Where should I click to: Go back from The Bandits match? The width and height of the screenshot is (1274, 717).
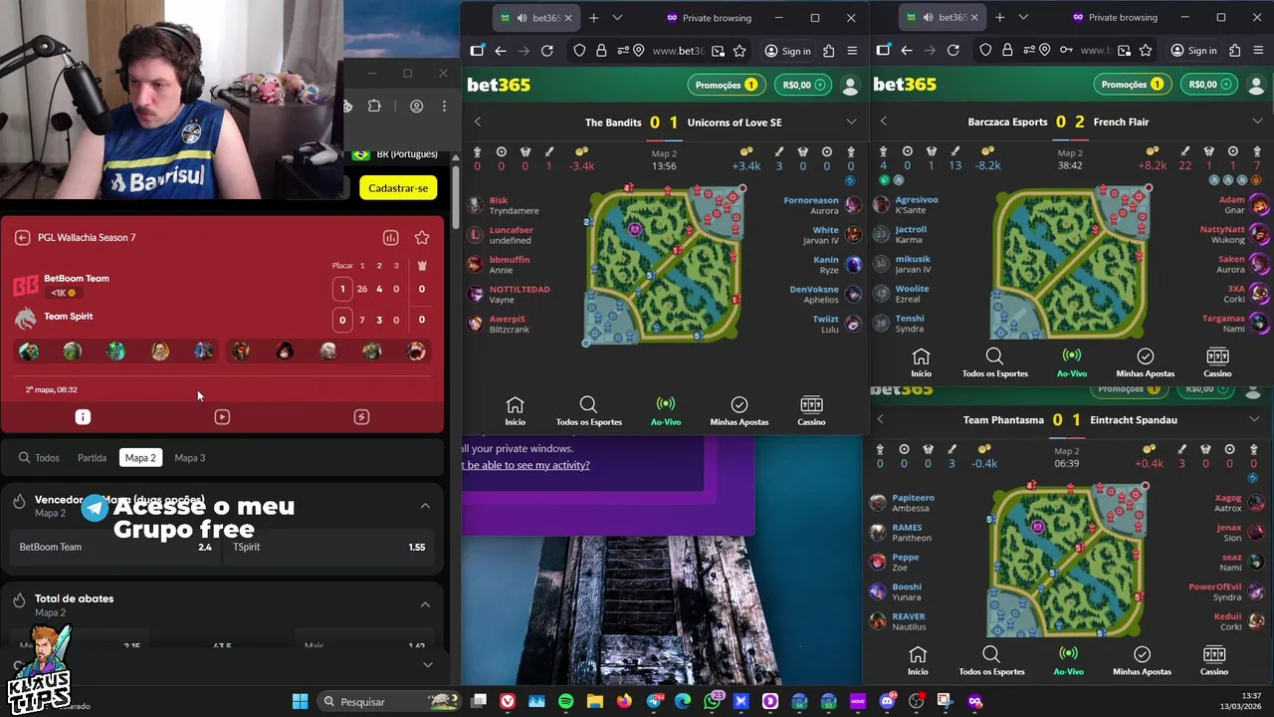tap(478, 121)
